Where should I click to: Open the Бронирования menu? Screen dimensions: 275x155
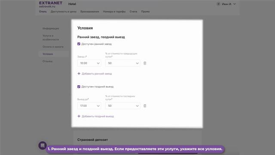point(90,12)
